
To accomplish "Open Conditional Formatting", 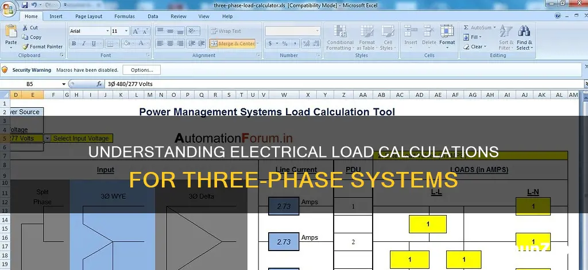I will click(340, 37).
